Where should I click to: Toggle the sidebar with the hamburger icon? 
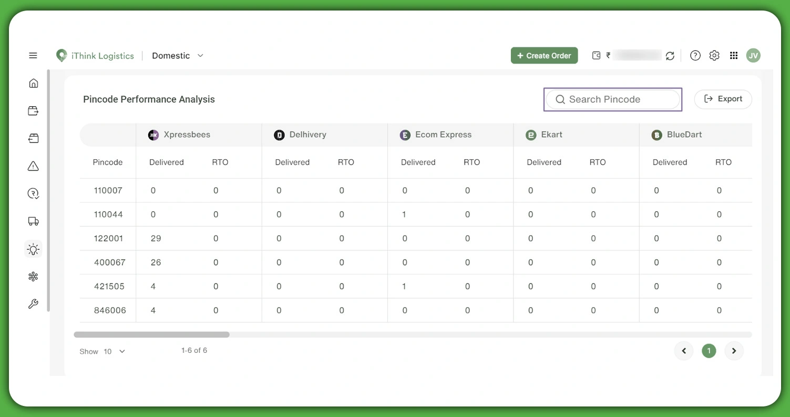pyautogui.click(x=33, y=55)
